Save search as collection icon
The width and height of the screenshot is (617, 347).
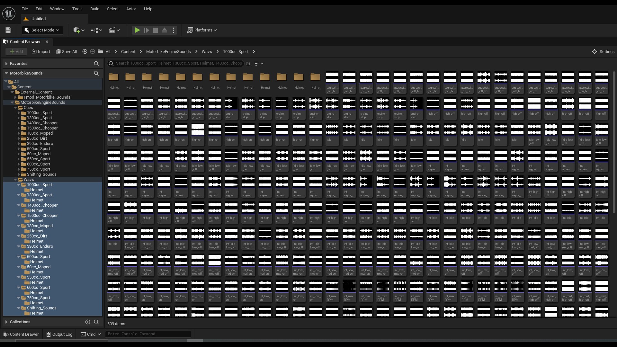pos(248,64)
